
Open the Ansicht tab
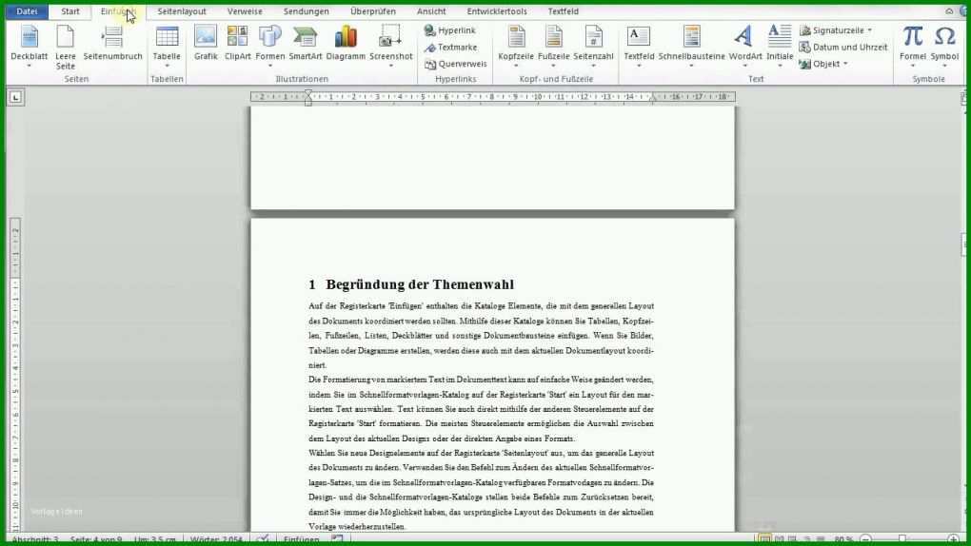point(431,11)
